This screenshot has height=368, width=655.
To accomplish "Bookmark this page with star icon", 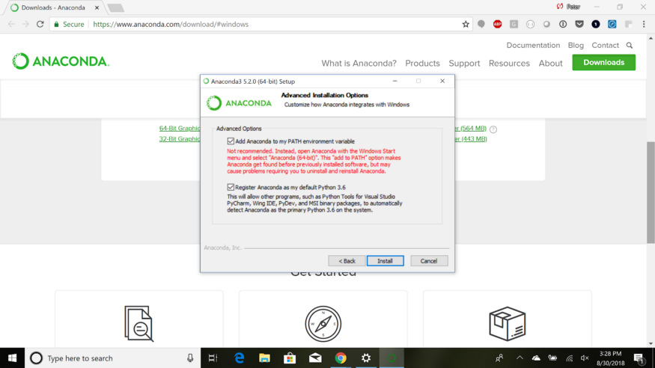I will 466,24.
